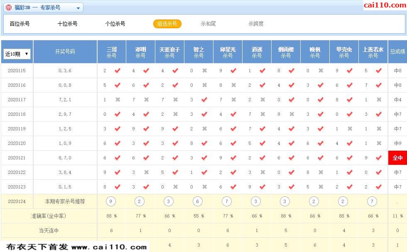Click the 中4 result in row 2020117
Image resolution: width=407 pixels, height=252 pixels.
[398, 100]
